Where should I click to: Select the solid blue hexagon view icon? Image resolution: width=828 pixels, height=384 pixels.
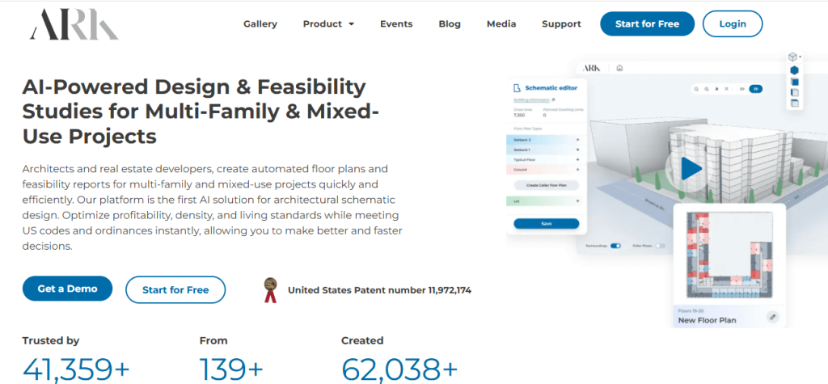pos(794,70)
